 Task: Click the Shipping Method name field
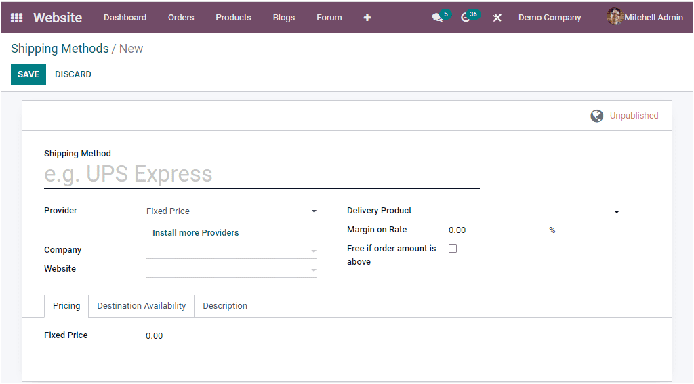pyautogui.click(x=262, y=175)
